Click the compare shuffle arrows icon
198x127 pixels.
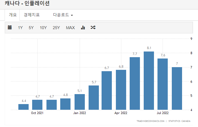(x=93, y=27)
